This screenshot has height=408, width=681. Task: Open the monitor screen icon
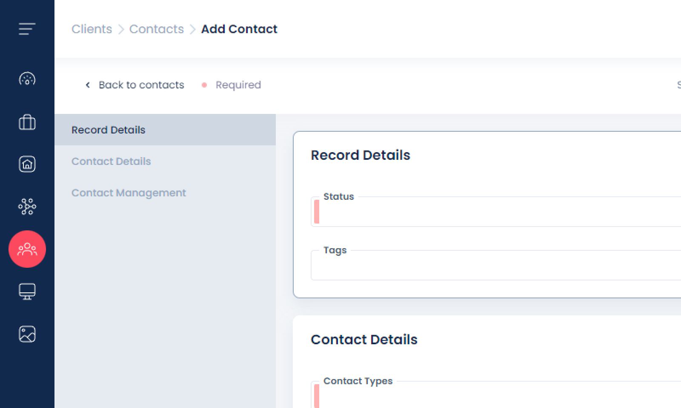pos(27,292)
